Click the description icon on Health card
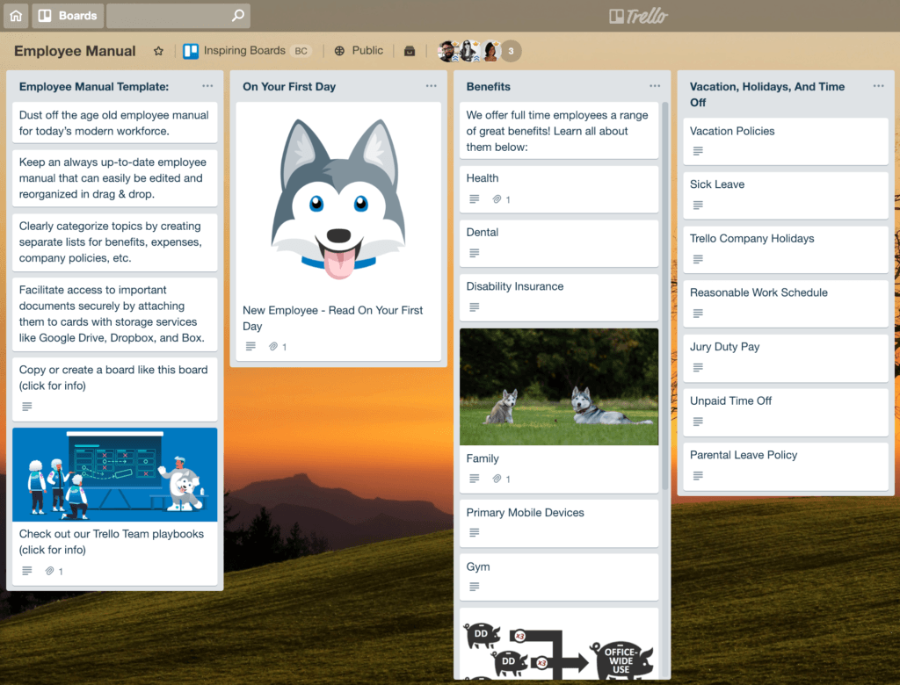 point(474,199)
